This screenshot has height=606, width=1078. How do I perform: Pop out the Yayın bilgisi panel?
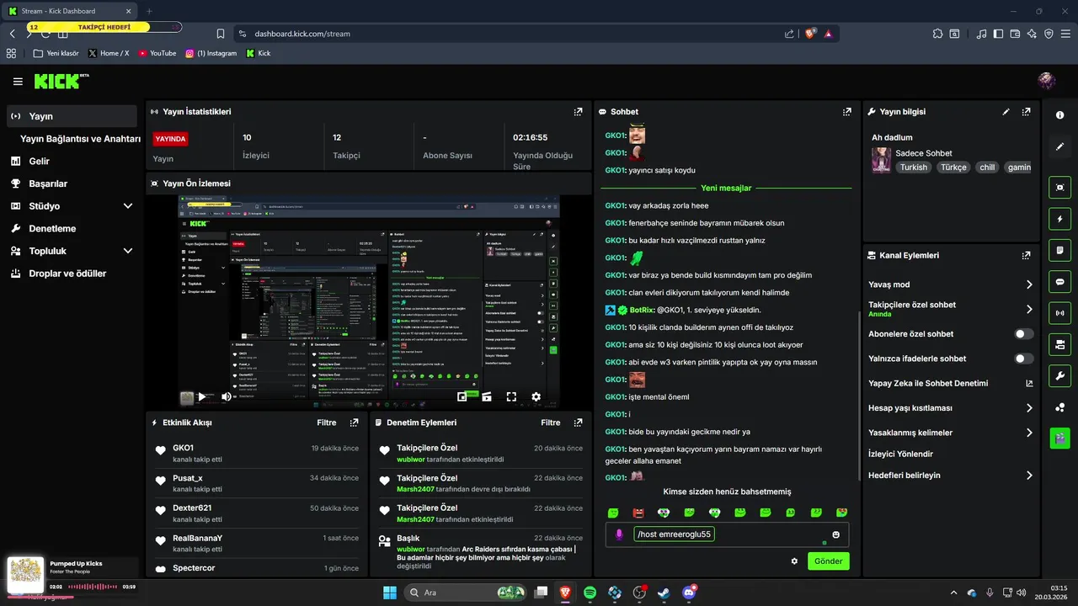tap(1026, 111)
